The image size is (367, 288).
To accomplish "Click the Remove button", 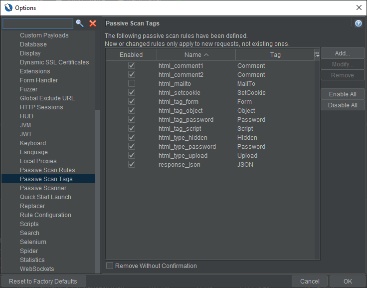I will pyautogui.click(x=343, y=75).
